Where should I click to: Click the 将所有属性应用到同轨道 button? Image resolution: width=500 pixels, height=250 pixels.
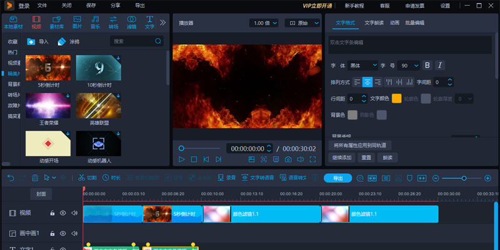pos(360,146)
